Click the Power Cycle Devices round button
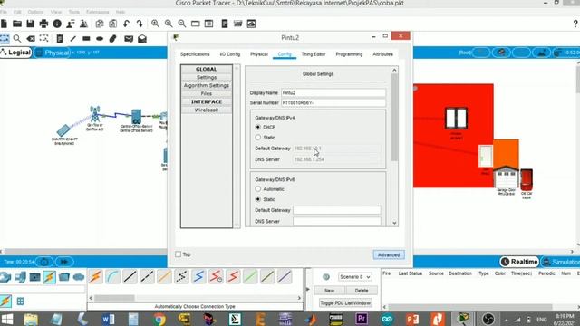 coord(44,262)
